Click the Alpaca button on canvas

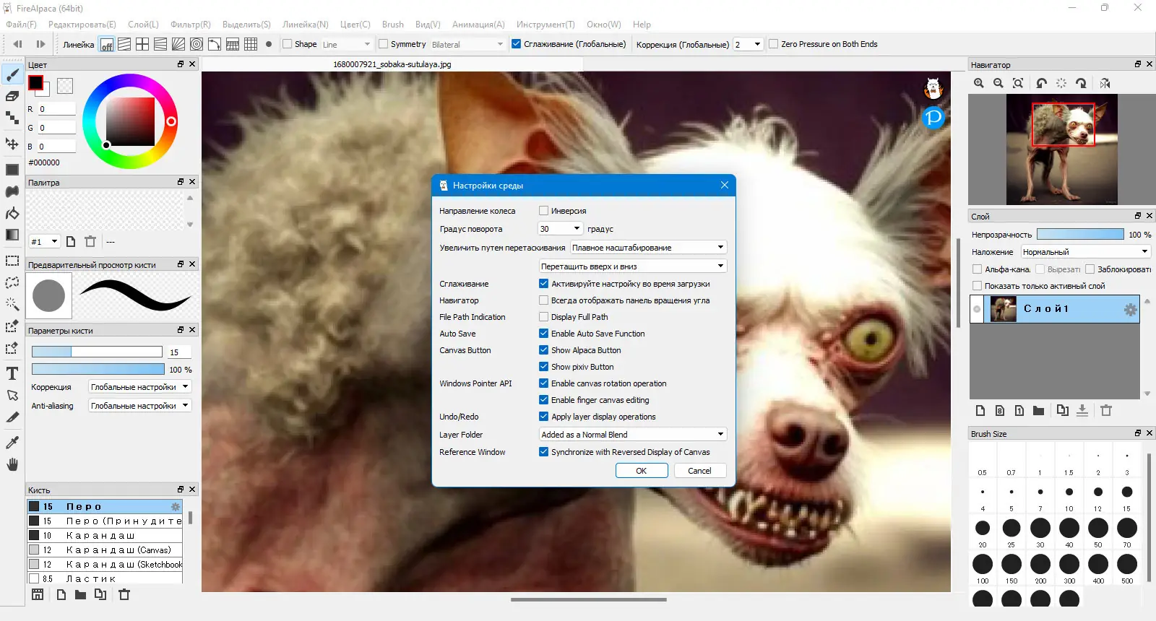tap(933, 89)
